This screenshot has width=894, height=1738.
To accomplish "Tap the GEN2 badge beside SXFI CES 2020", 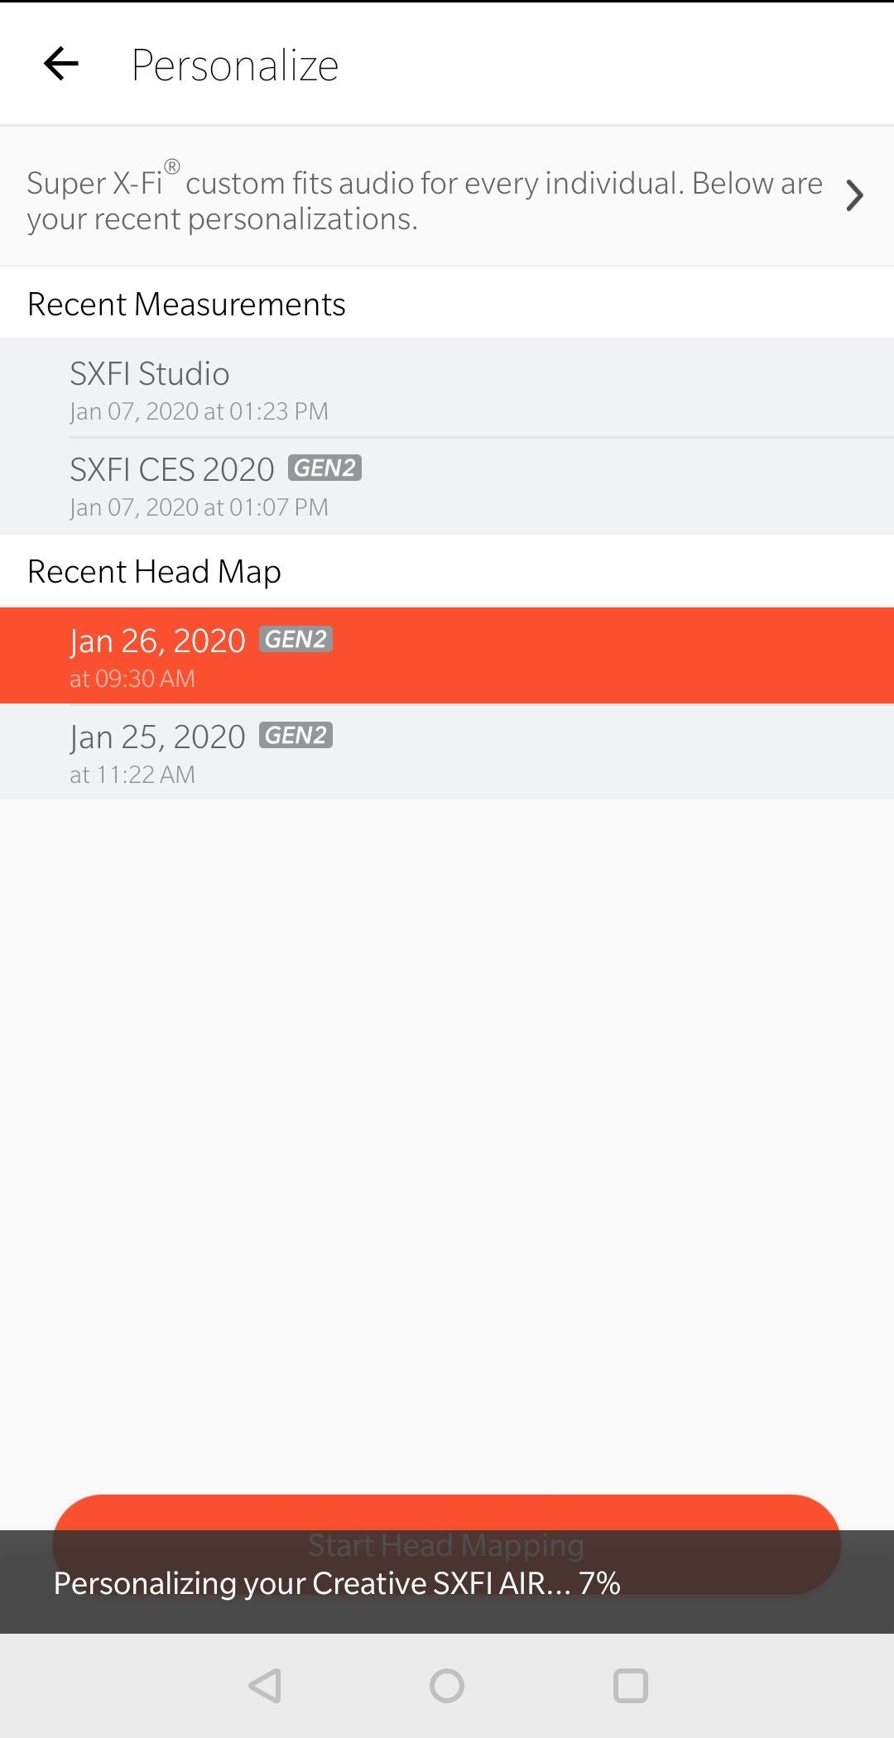I will 324,468.
